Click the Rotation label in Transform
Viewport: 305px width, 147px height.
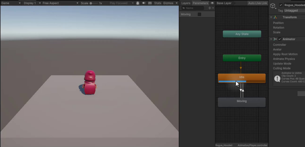tap(278, 28)
